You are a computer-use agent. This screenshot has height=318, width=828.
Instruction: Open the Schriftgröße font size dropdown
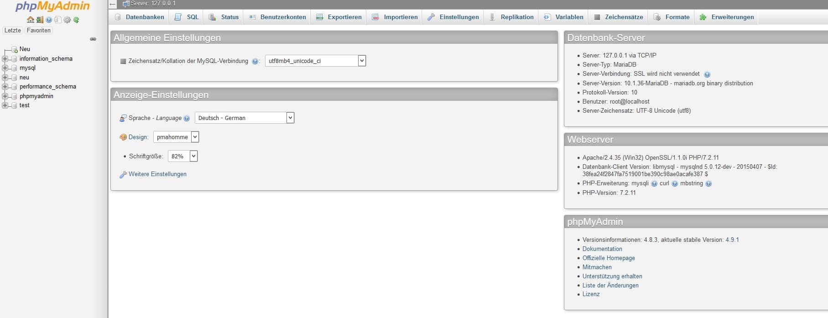(x=182, y=156)
